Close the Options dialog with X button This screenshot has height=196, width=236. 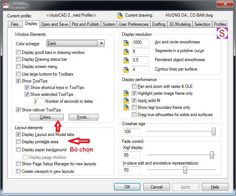coord(225,4)
